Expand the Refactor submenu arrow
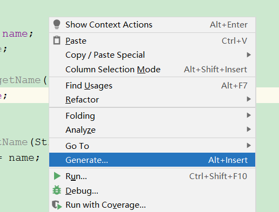 click(249, 99)
